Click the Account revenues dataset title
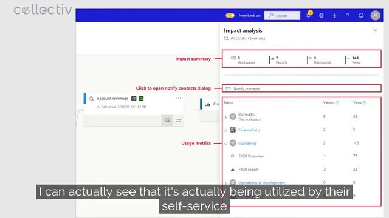The height and width of the screenshot is (218, 389). tap(112, 98)
